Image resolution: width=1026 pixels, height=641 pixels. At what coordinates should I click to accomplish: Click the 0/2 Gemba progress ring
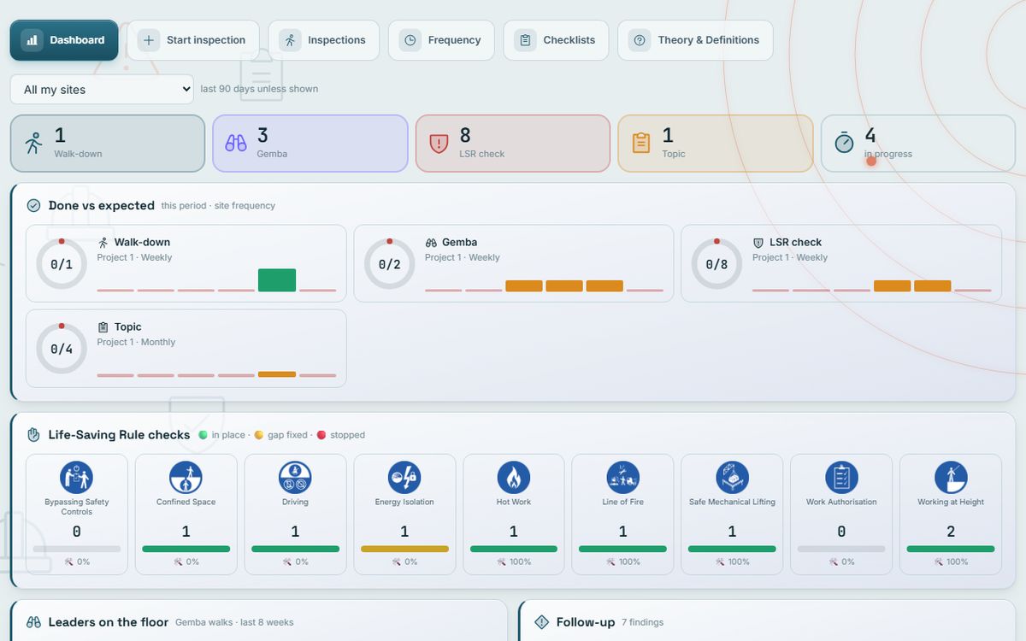[389, 264]
